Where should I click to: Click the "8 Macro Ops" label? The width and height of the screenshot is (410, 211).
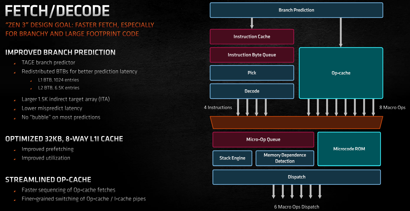coord(392,107)
